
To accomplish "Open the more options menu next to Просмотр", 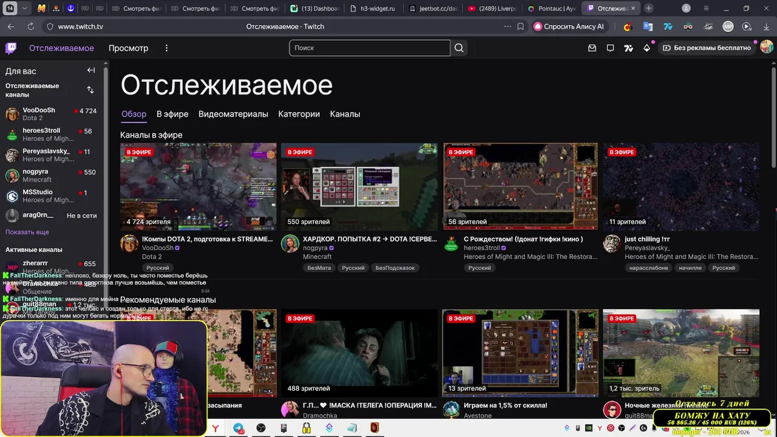I will point(166,48).
